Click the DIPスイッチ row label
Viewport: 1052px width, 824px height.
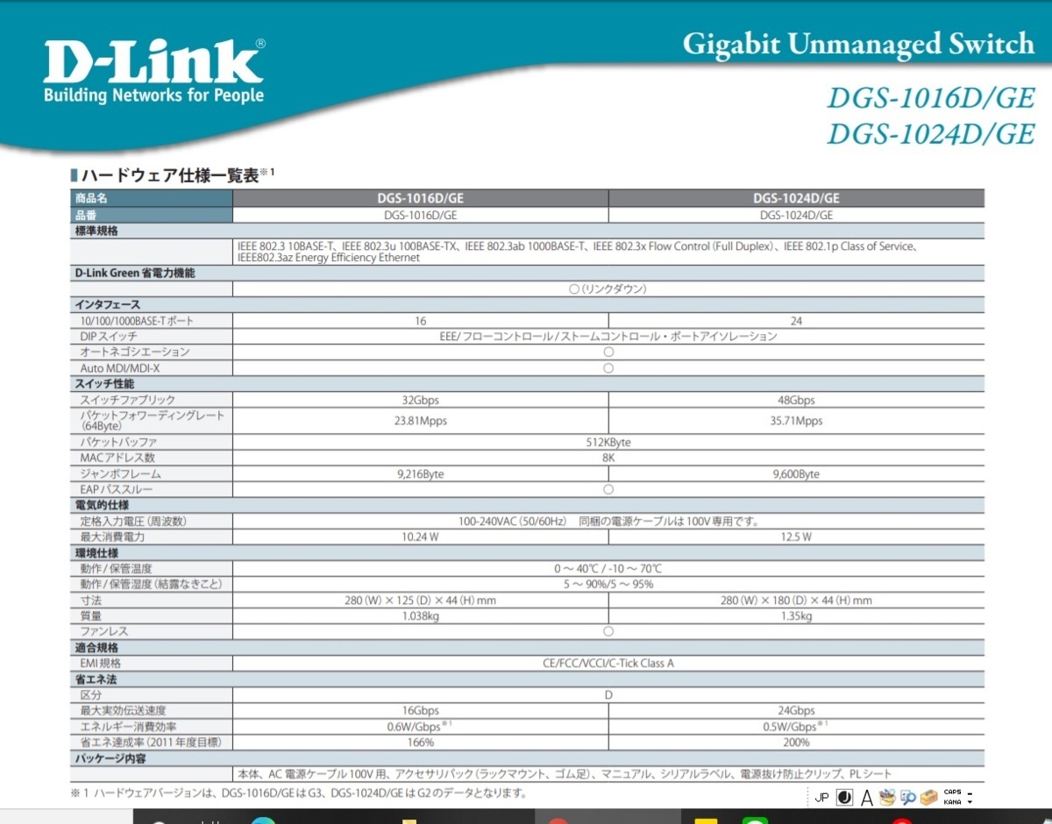[109, 337]
